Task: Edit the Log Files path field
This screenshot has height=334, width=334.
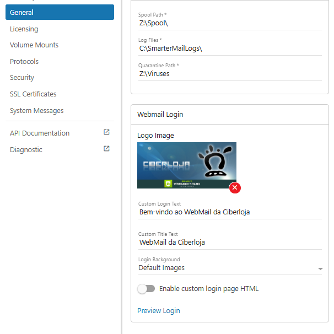Action: (x=229, y=49)
